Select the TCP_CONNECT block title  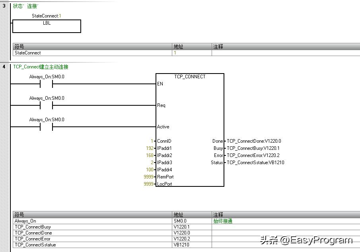(190, 77)
